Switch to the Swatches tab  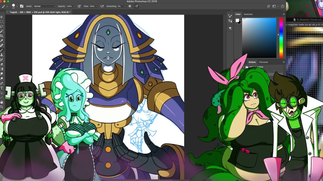pyautogui.click(x=248, y=14)
